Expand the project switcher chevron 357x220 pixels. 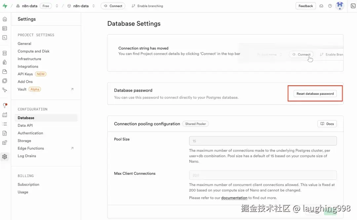(94, 6)
